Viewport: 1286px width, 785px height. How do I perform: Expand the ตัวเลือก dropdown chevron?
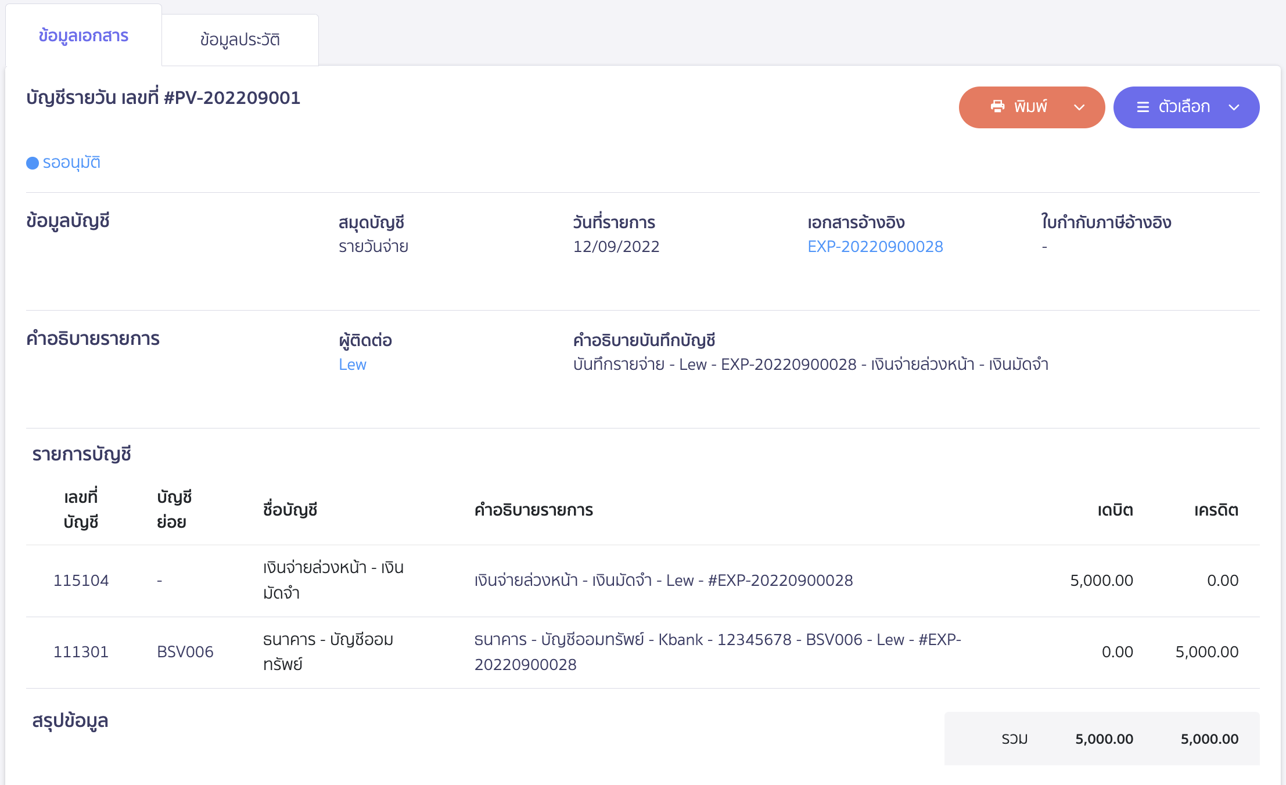[x=1234, y=107]
